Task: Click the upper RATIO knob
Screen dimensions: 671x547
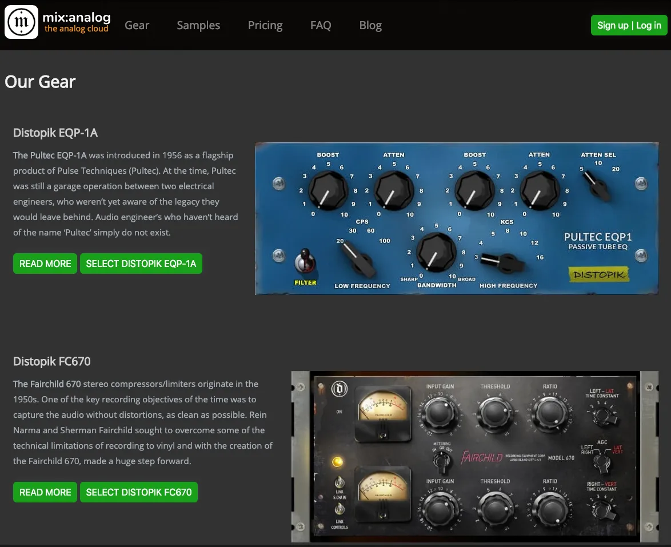Action: click(x=551, y=413)
